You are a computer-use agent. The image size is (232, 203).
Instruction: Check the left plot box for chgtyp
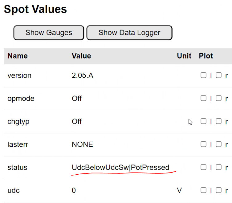[x=203, y=121]
